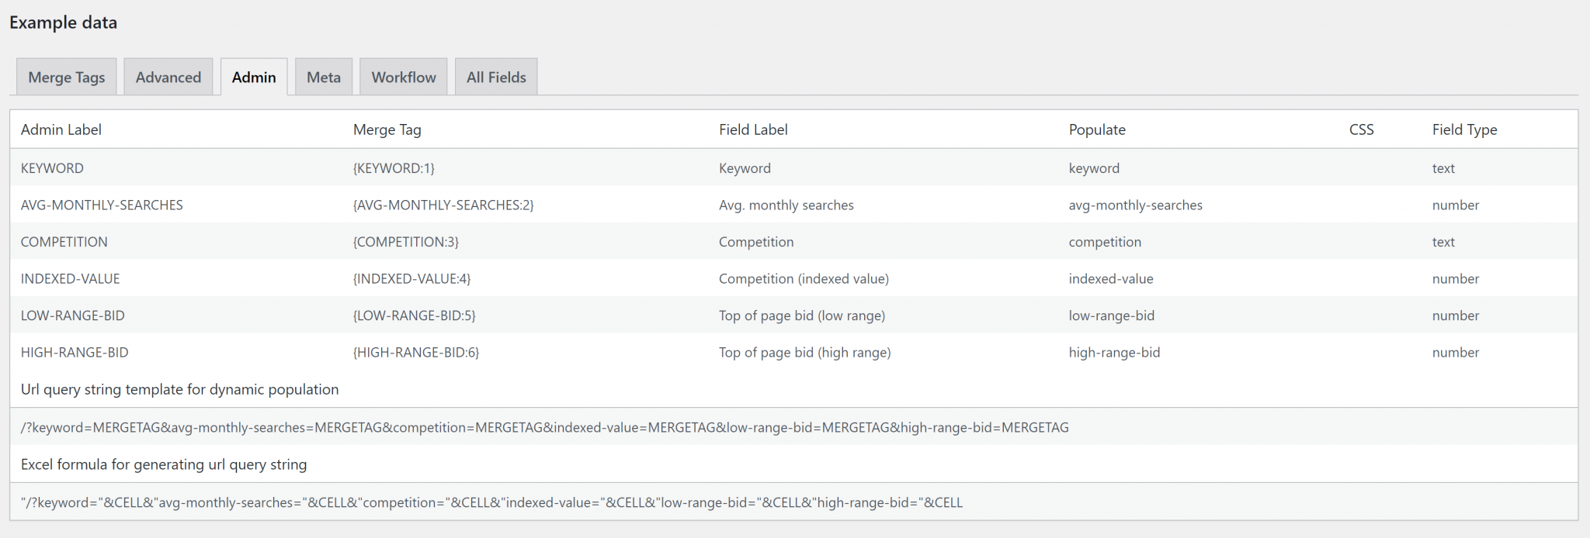The width and height of the screenshot is (1590, 538).
Task: Select the HIGH-RANGE-BID admin label row
Action: pyautogui.click(x=75, y=353)
